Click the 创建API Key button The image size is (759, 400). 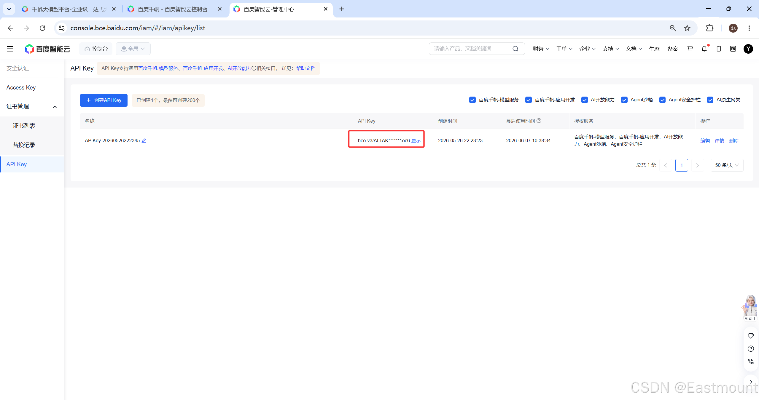pos(104,100)
